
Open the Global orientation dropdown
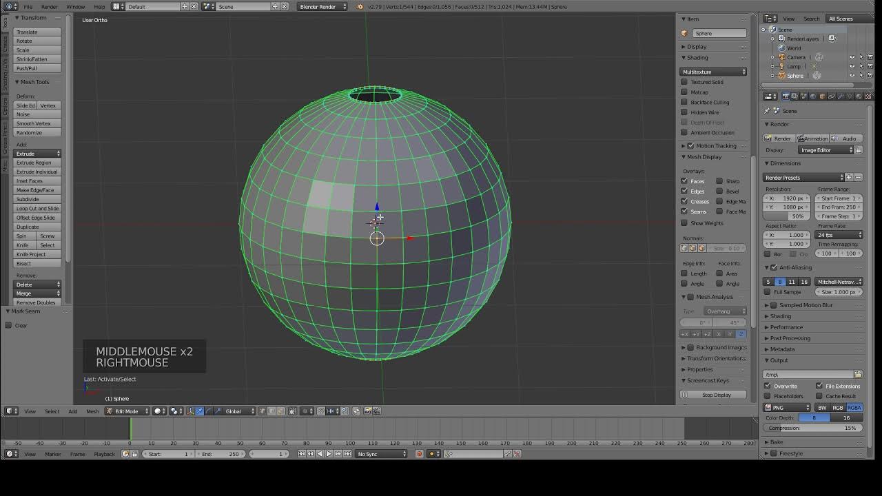pos(240,411)
